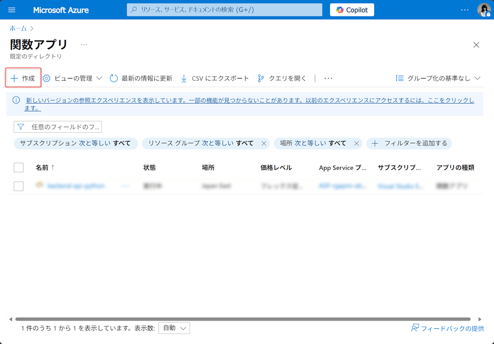Open the account avatar menu
This screenshot has width=494, height=344.
tap(484, 10)
